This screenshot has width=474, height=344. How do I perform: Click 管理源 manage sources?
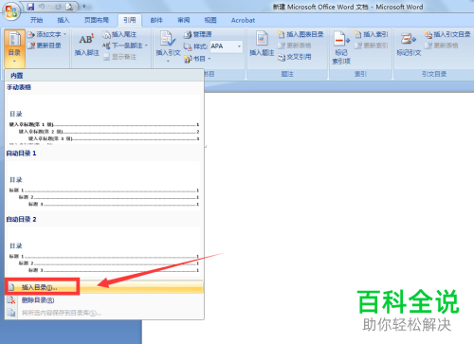[x=198, y=34]
